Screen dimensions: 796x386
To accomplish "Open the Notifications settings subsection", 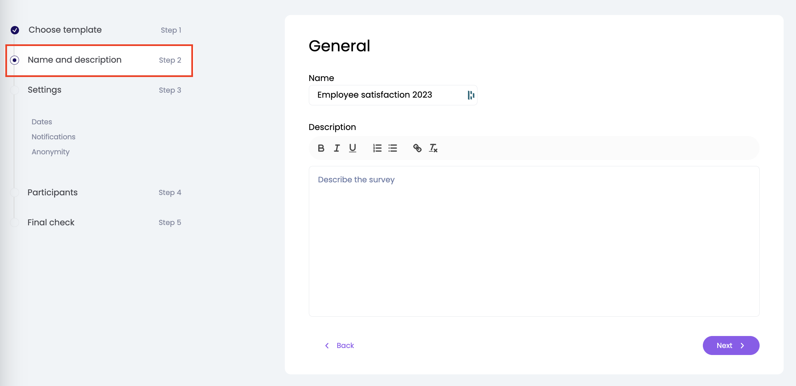I will (x=53, y=137).
